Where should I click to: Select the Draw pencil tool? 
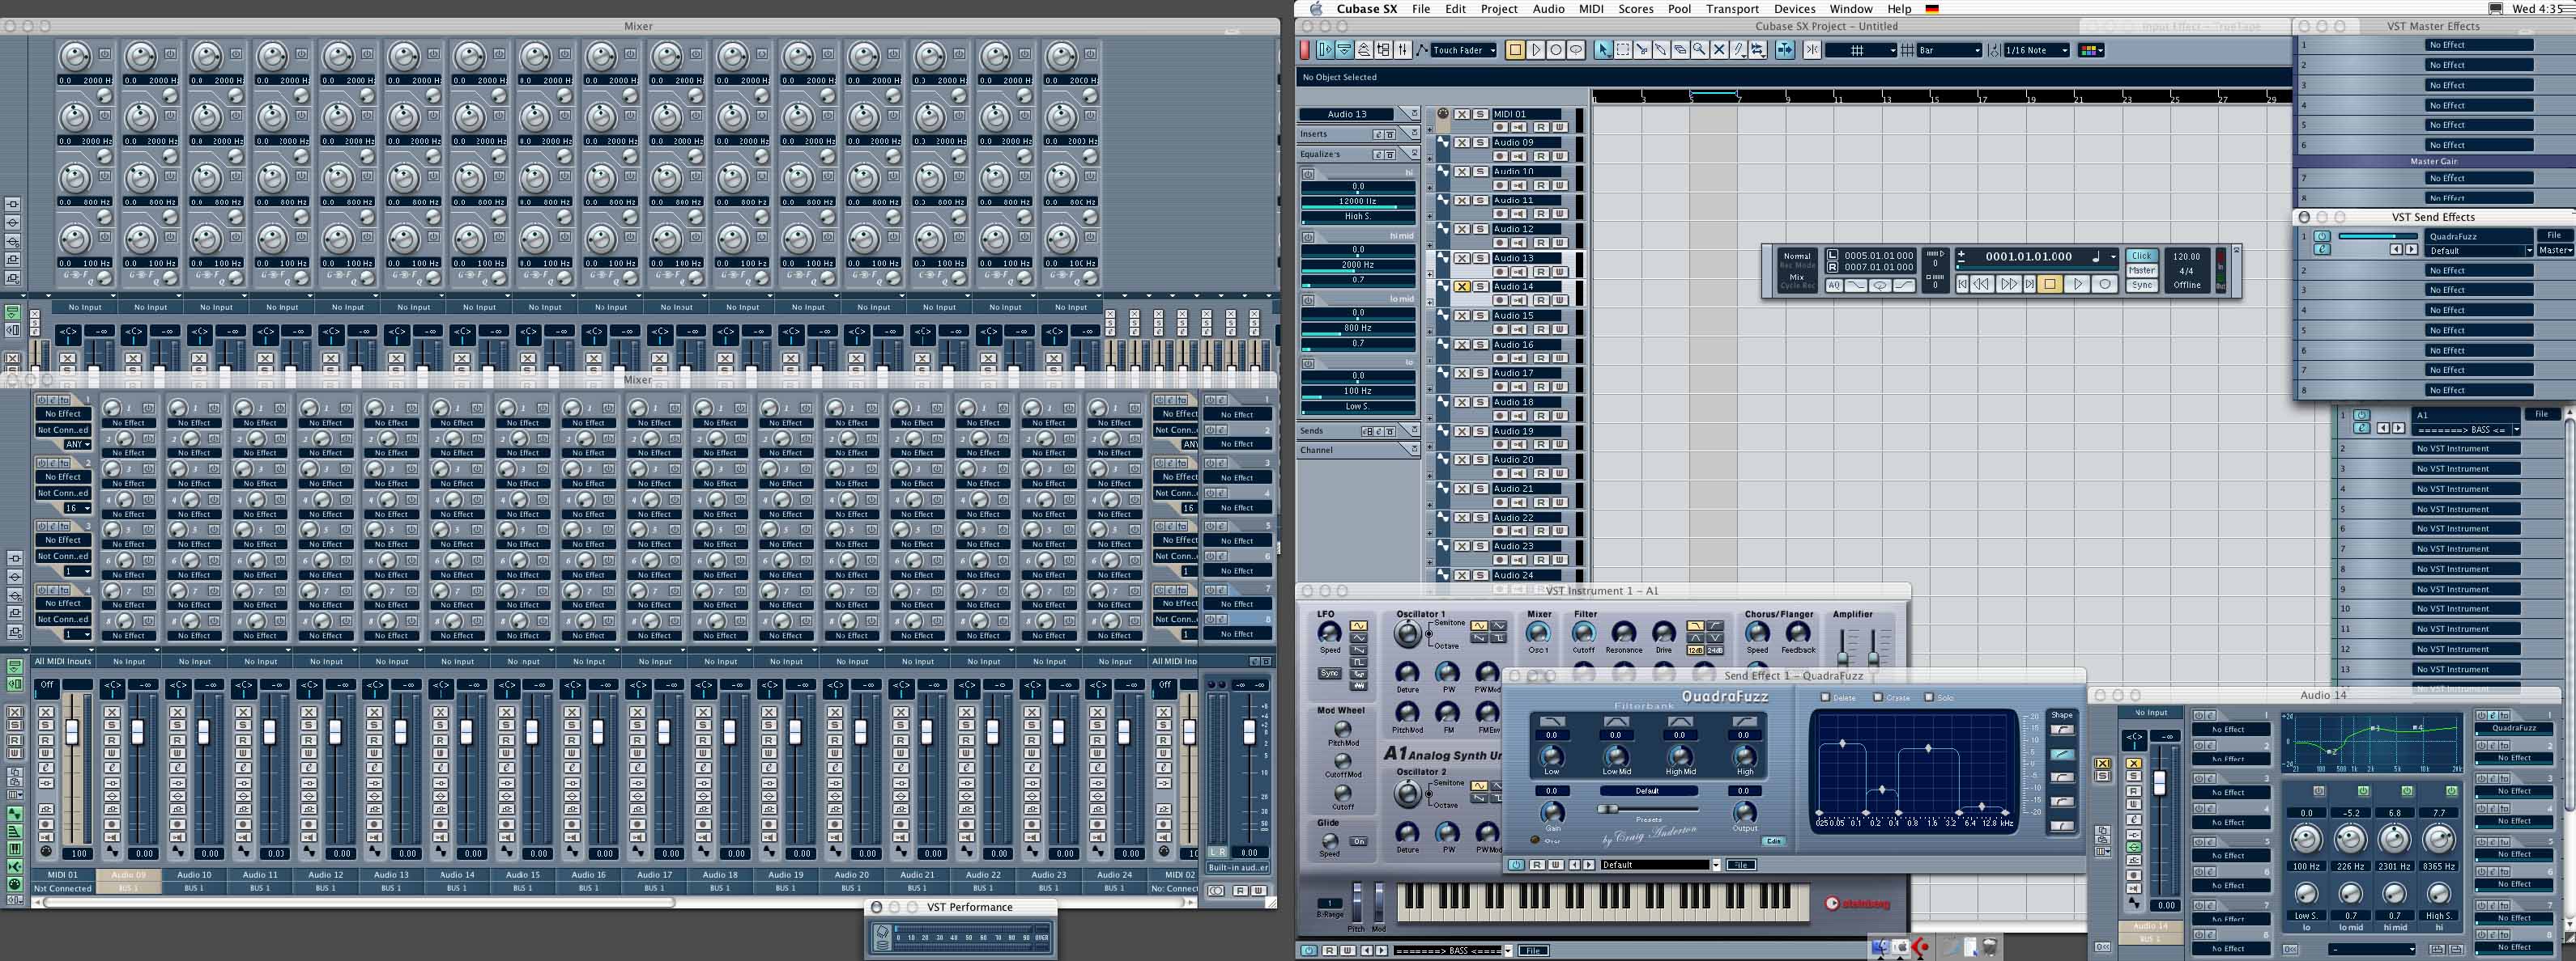click(1738, 50)
